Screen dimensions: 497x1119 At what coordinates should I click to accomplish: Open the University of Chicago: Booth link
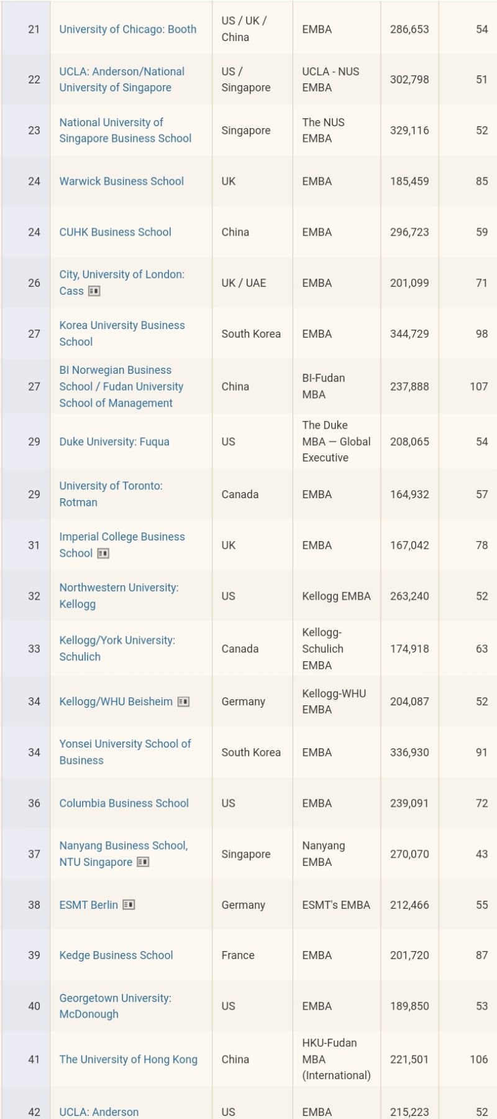click(x=127, y=29)
